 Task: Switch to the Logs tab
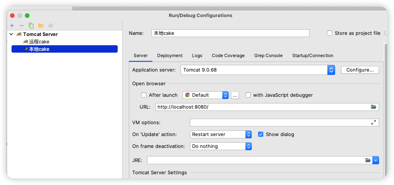click(197, 56)
